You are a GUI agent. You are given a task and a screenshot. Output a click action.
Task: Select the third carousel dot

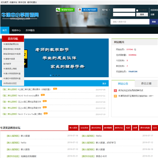click(56, 75)
